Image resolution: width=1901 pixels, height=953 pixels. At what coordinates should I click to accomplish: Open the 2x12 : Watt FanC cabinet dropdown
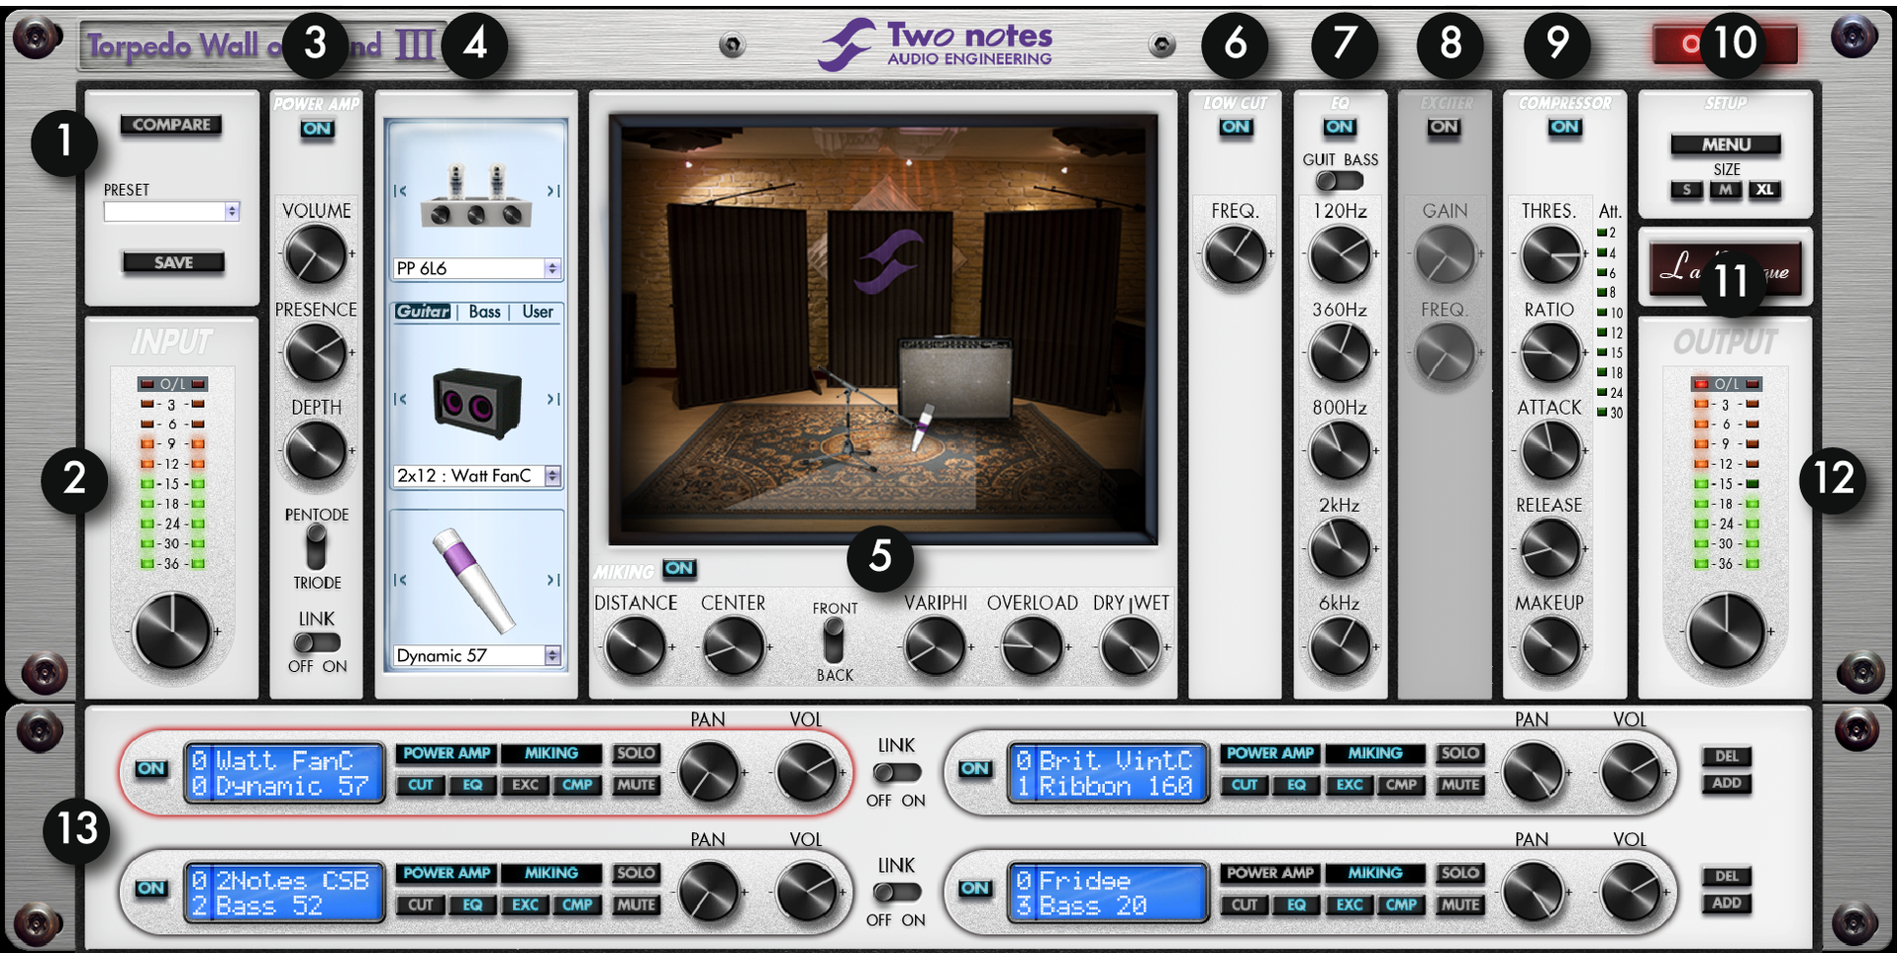[x=477, y=476]
